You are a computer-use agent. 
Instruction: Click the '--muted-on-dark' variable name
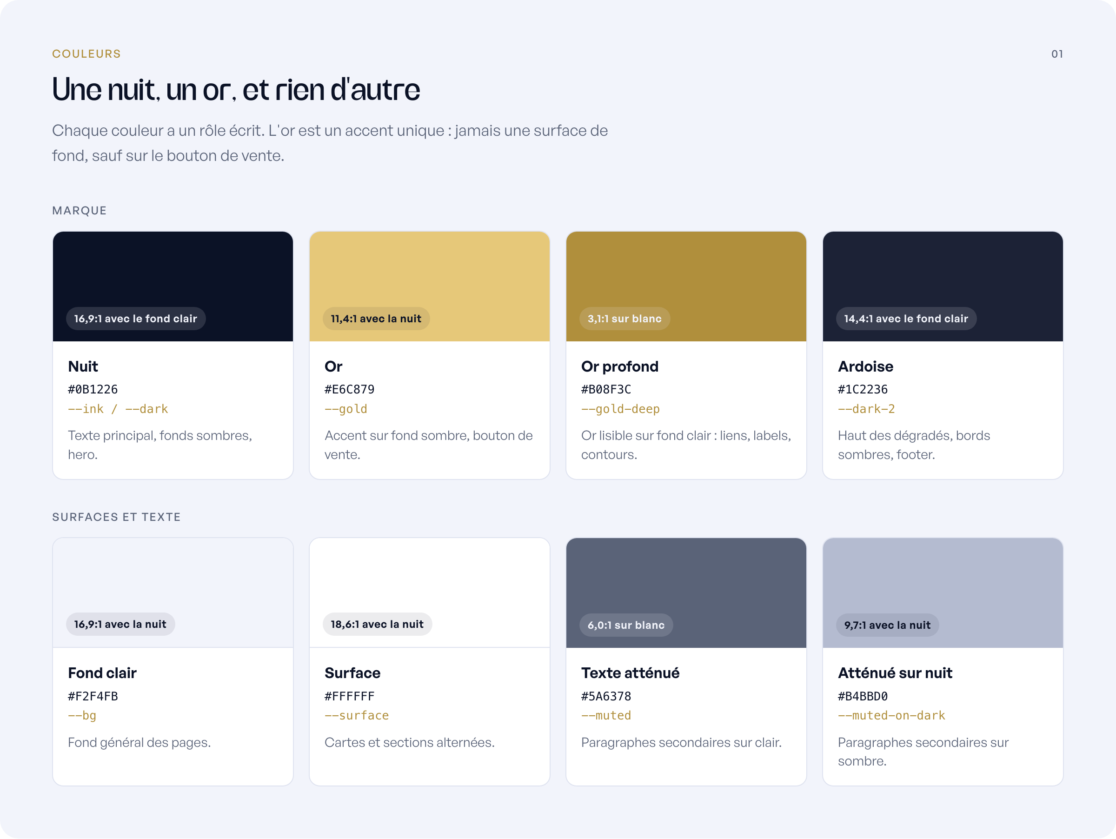coord(891,715)
